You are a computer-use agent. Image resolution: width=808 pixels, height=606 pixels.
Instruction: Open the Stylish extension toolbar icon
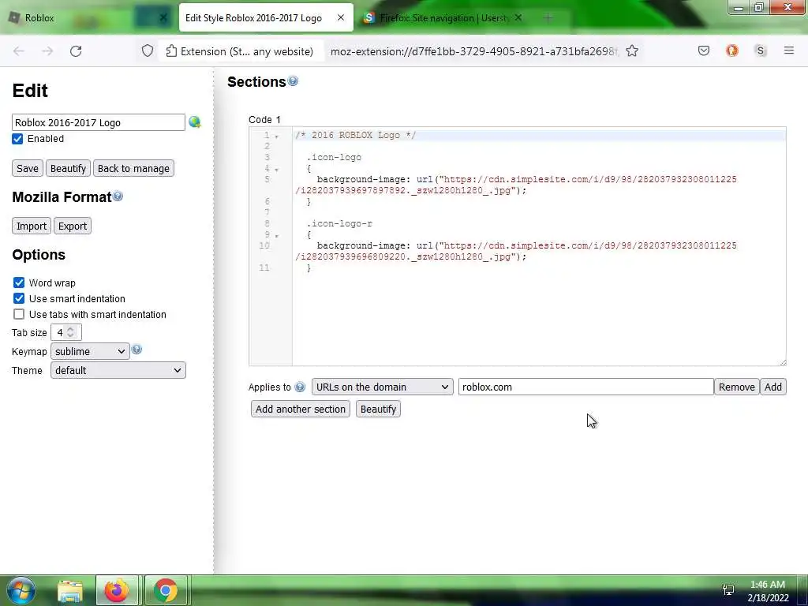pyautogui.click(x=760, y=50)
